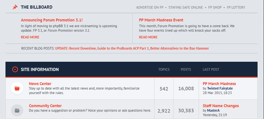Viewport: 264px width, 119px height.
Task: Open the Community Center forum
Action: coord(45,106)
